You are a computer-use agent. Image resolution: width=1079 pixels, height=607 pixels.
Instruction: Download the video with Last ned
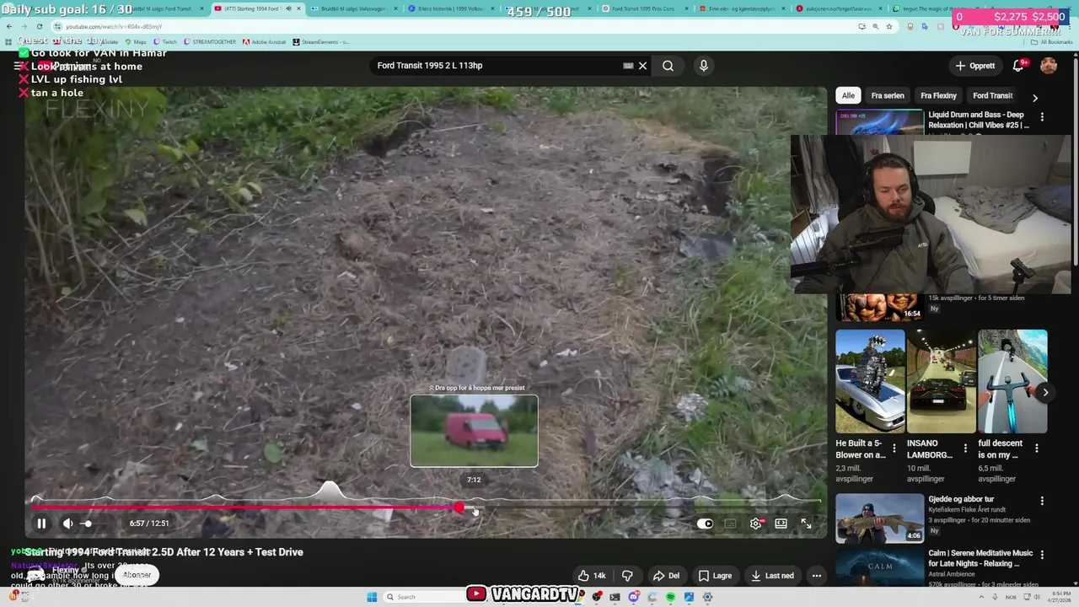click(x=772, y=576)
